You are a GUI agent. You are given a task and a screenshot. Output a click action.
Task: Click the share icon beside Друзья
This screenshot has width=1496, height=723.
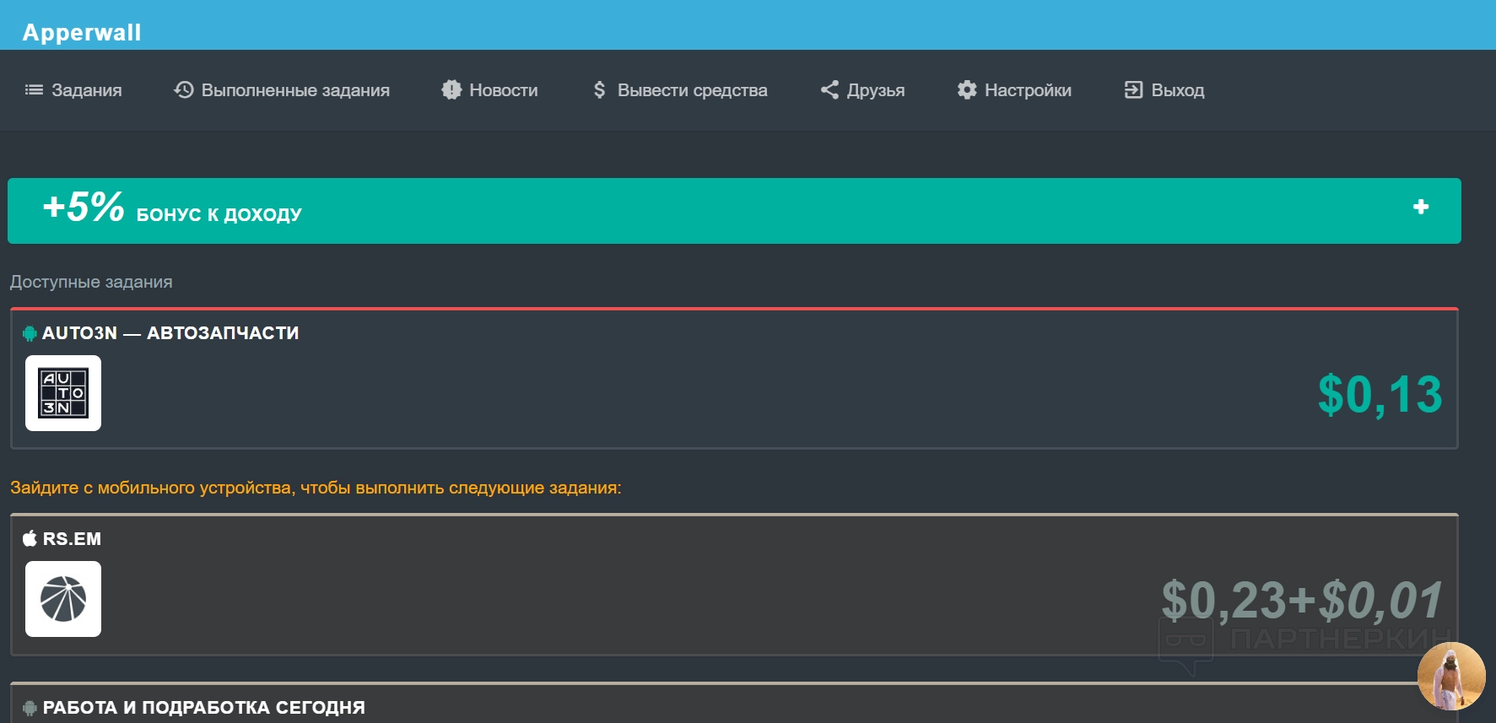tap(829, 89)
